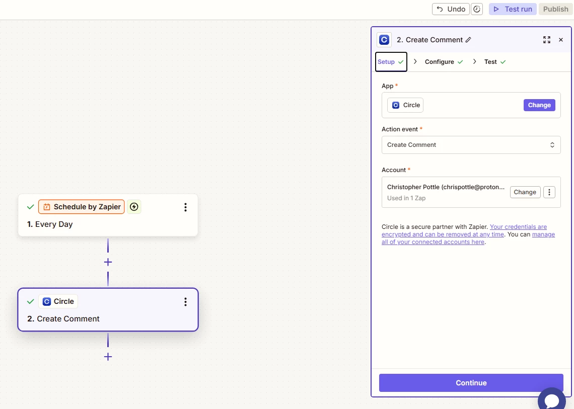
Task: Open the Action event dropdown
Action: (x=471, y=145)
